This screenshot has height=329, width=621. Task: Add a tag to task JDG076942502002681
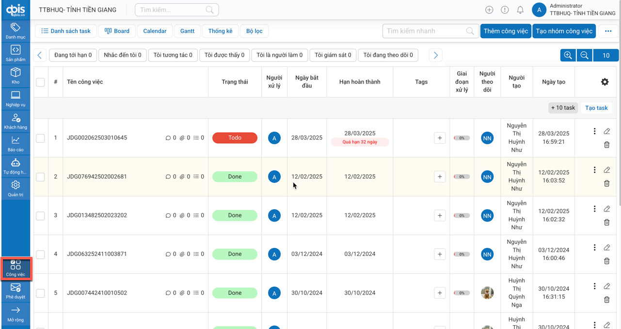(440, 177)
